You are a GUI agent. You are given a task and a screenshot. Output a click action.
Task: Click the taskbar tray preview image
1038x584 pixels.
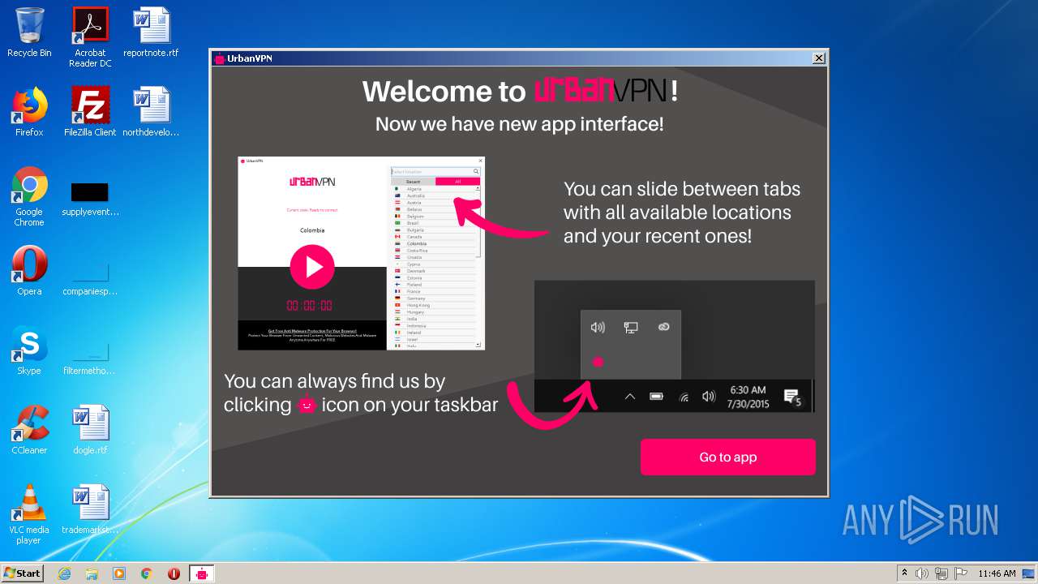click(x=674, y=346)
